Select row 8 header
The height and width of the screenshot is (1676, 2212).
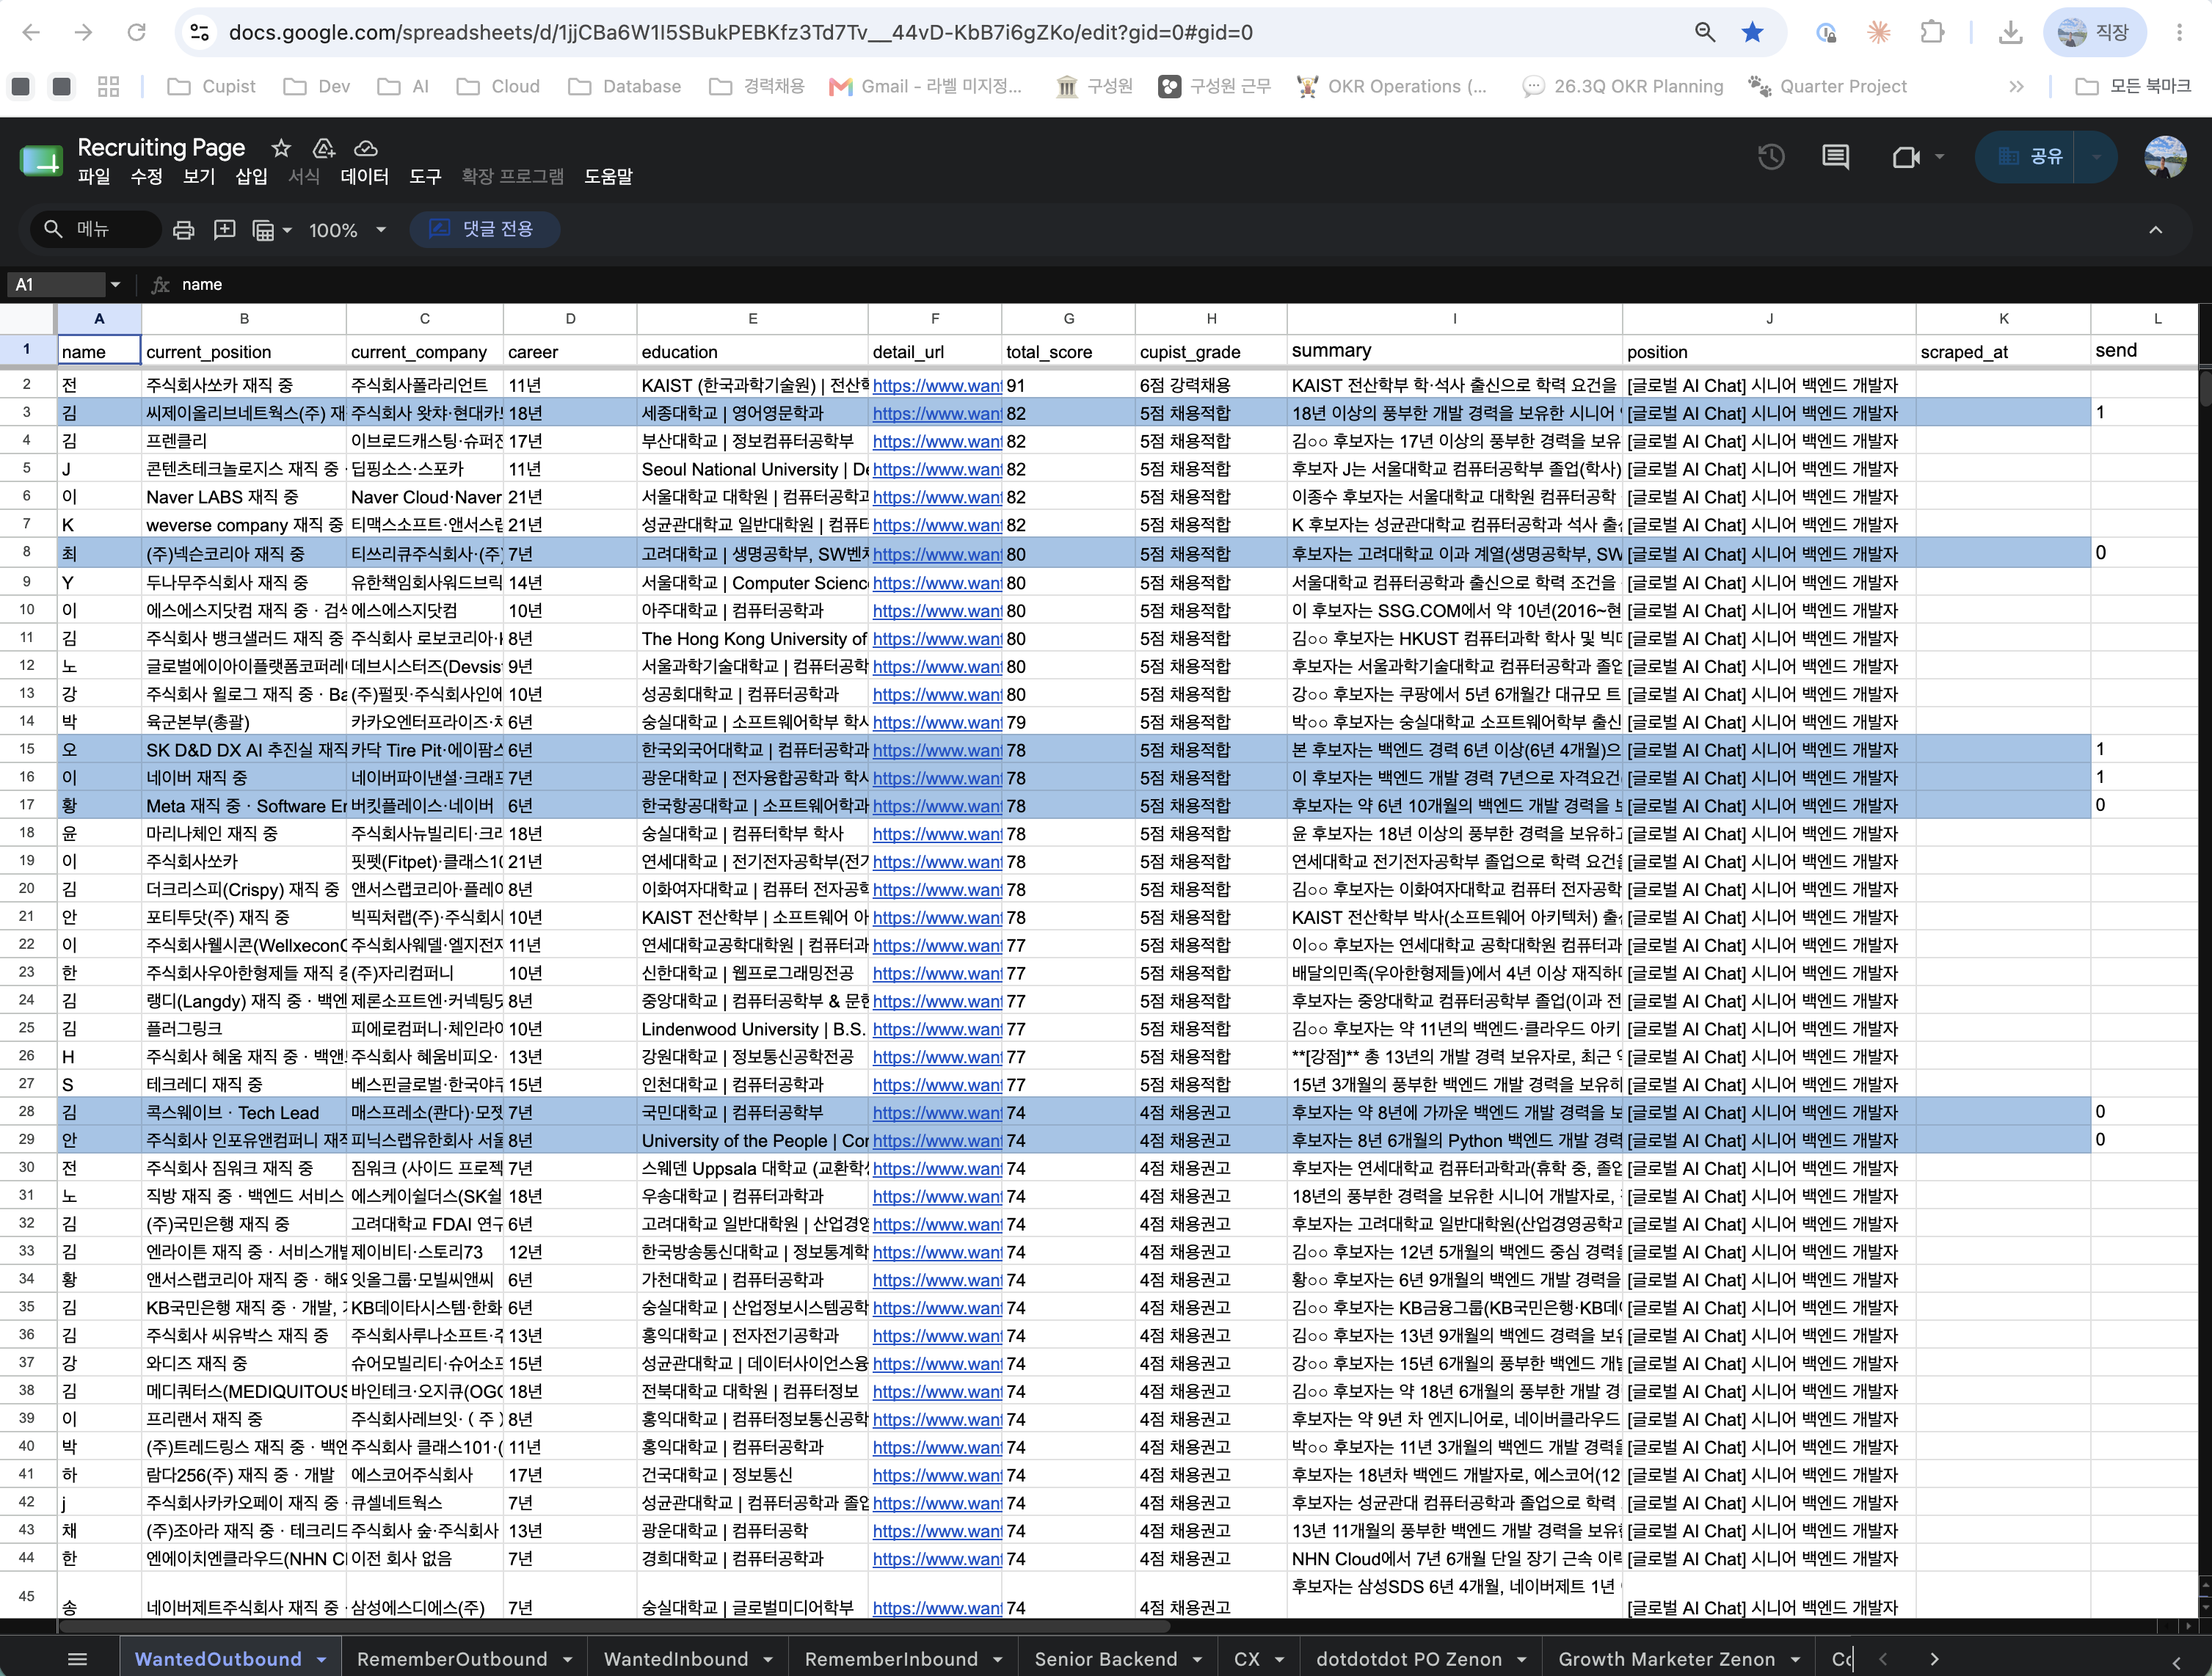click(x=27, y=552)
